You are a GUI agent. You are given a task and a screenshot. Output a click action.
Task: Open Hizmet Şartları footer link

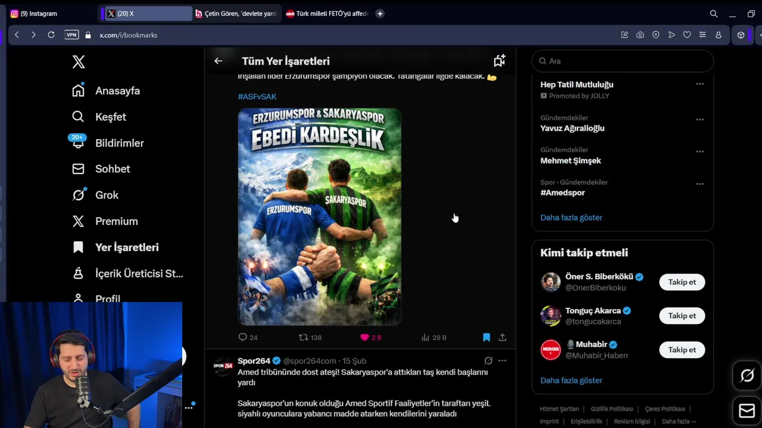tap(560, 409)
